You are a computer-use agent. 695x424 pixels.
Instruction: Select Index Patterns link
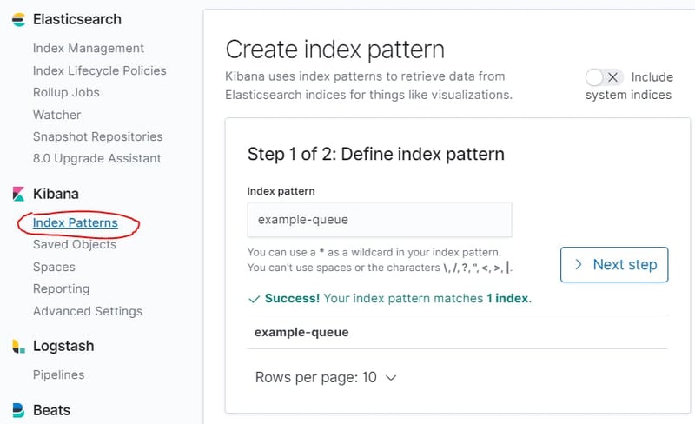tap(76, 222)
